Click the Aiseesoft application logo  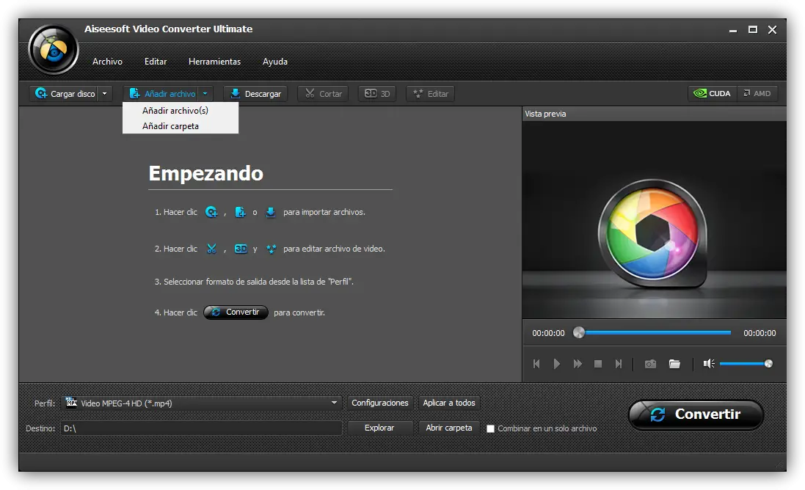tap(54, 50)
